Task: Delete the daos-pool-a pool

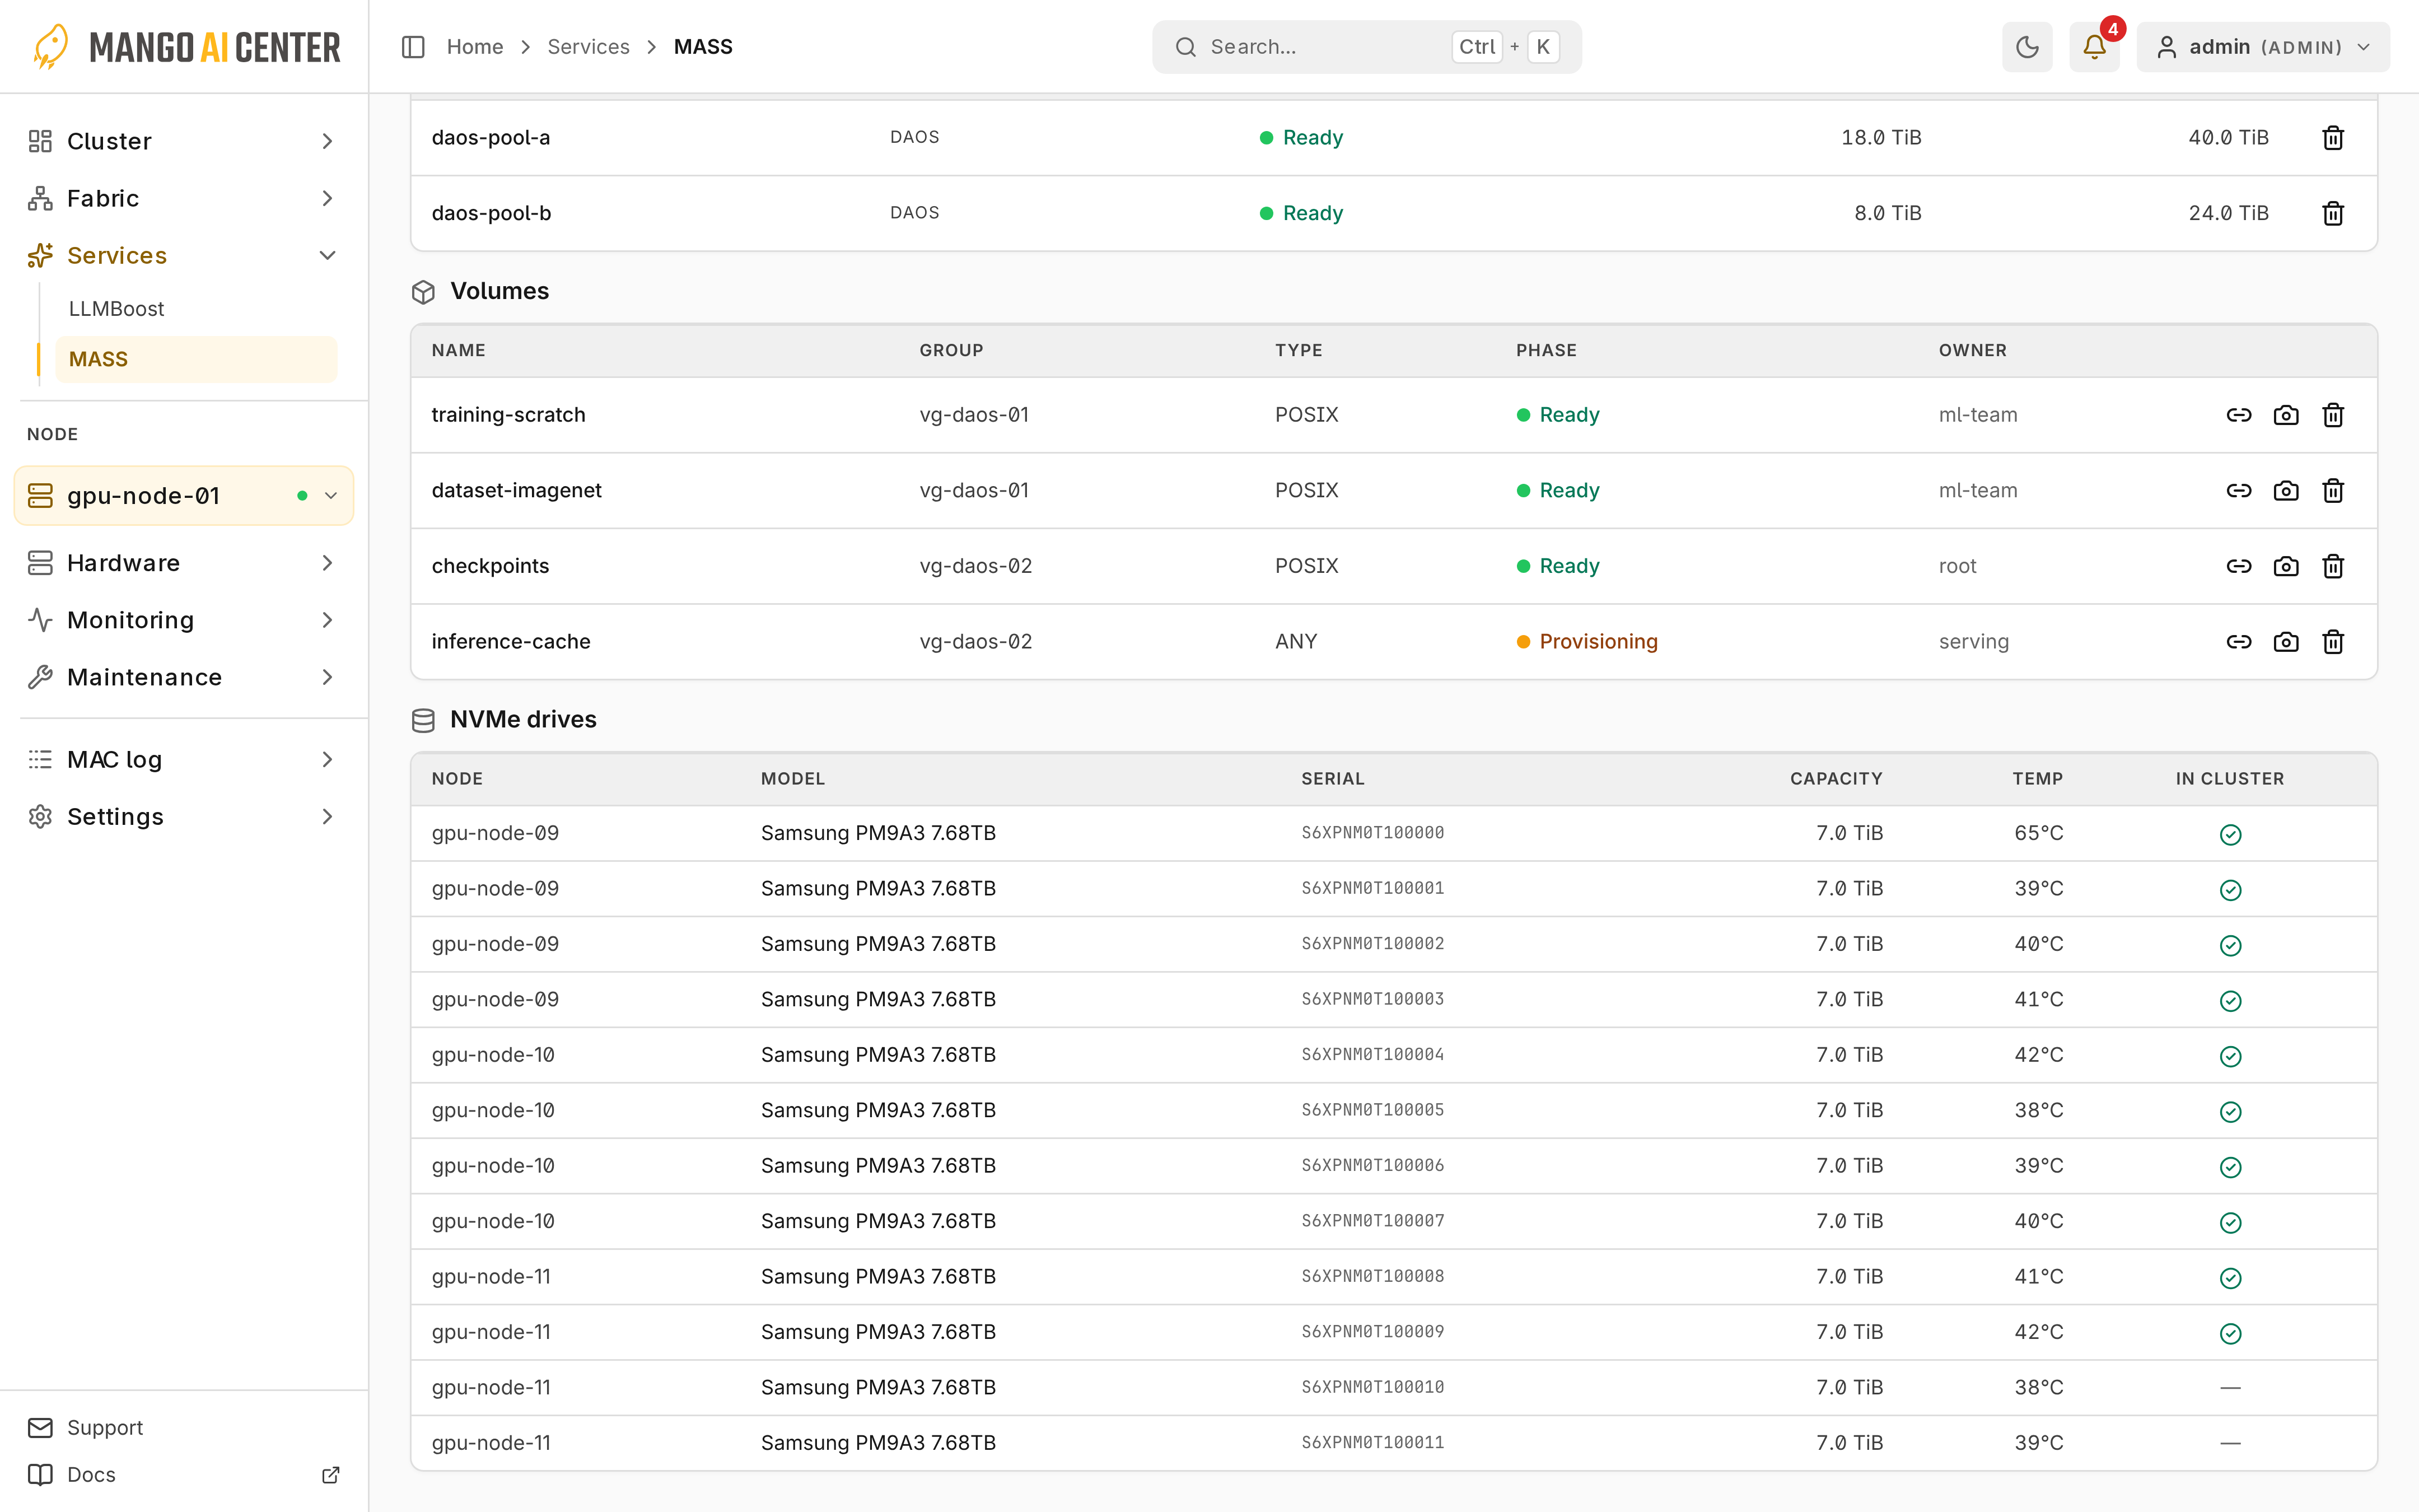Action: pos(2332,137)
